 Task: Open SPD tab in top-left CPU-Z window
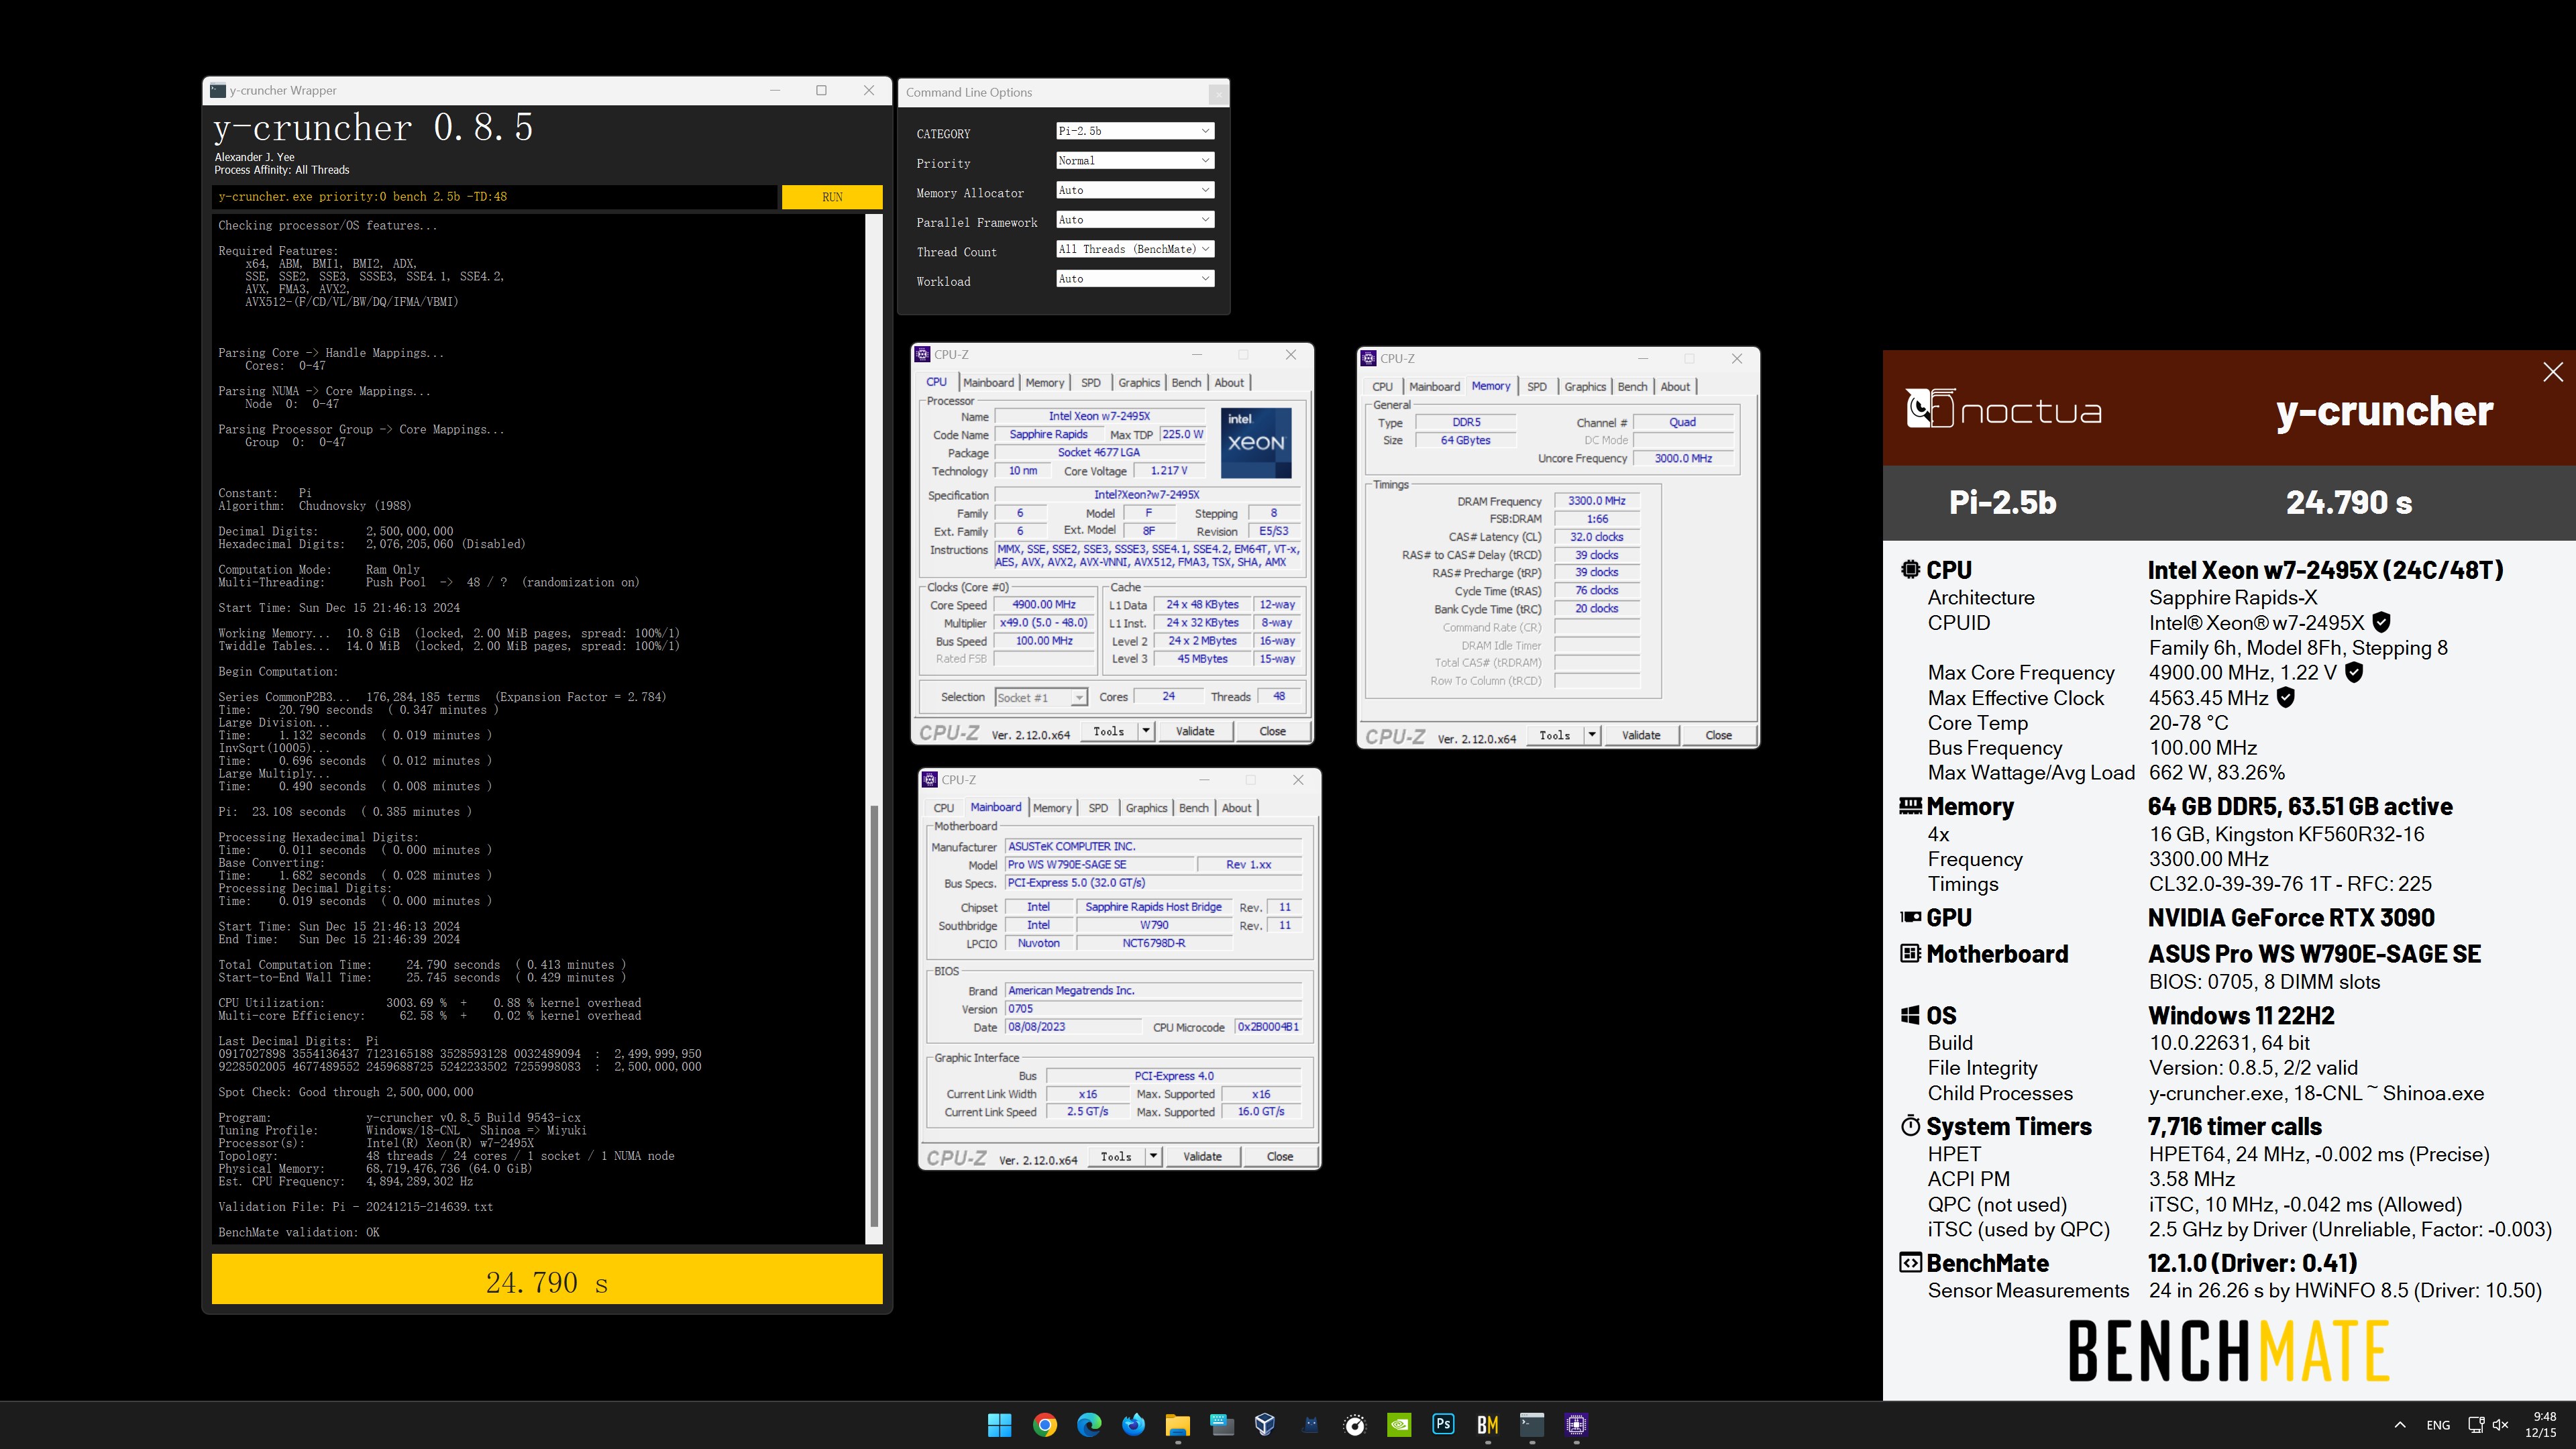click(x=1091, y=383)
